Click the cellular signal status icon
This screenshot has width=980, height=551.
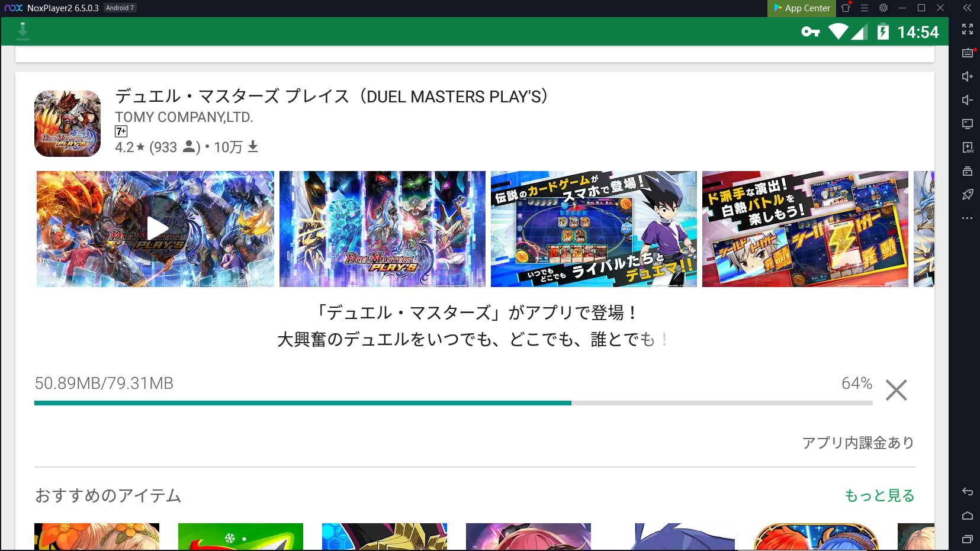tap(860, 32)
